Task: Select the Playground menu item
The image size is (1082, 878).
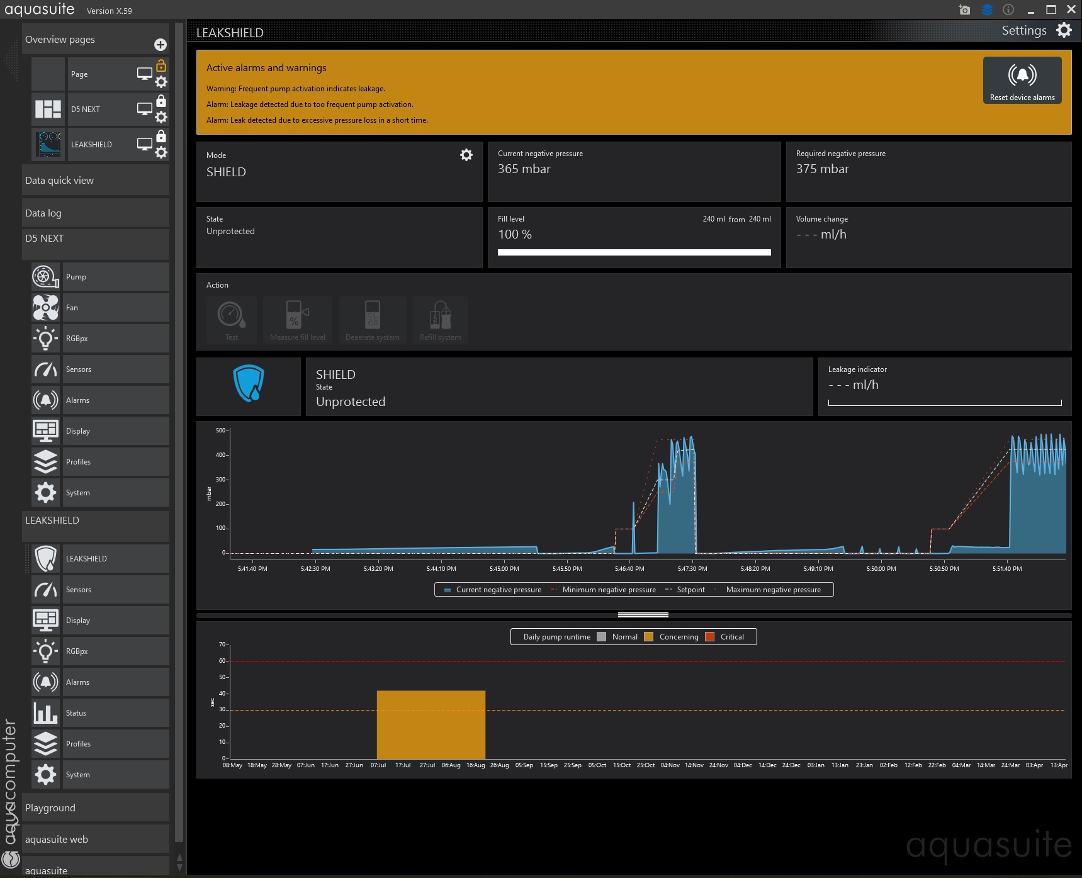Action: tap(95, 808)
